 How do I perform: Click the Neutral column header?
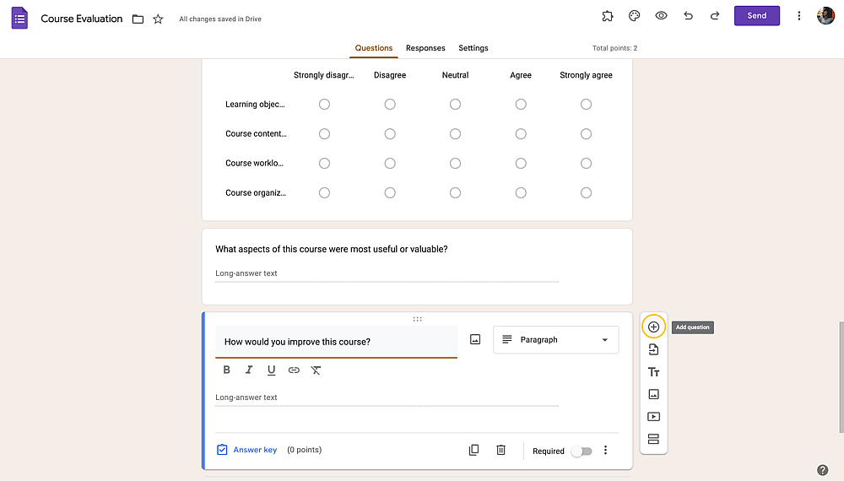point(456,75)
